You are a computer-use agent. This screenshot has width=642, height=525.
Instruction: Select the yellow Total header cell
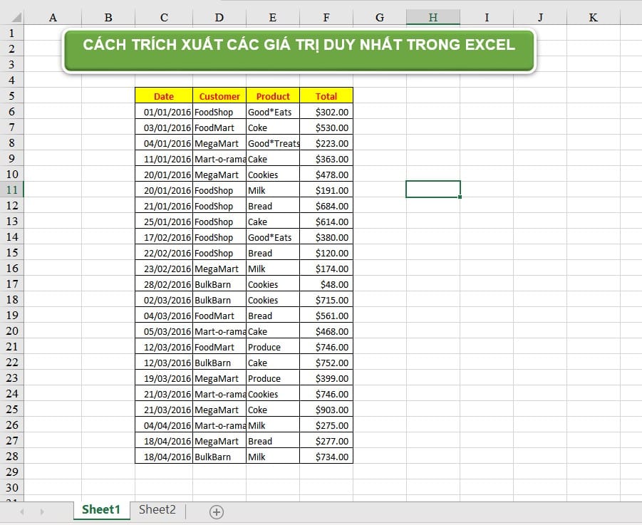click(x=326, y=96)
